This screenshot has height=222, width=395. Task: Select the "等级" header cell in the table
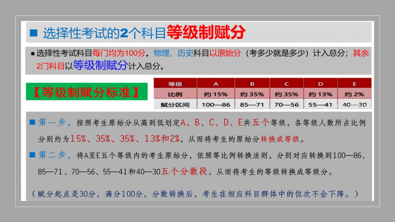[175, 84]
